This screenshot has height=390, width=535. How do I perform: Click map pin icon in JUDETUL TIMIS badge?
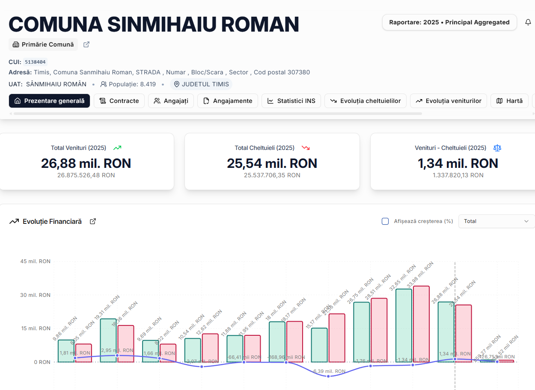coord(176,84)
